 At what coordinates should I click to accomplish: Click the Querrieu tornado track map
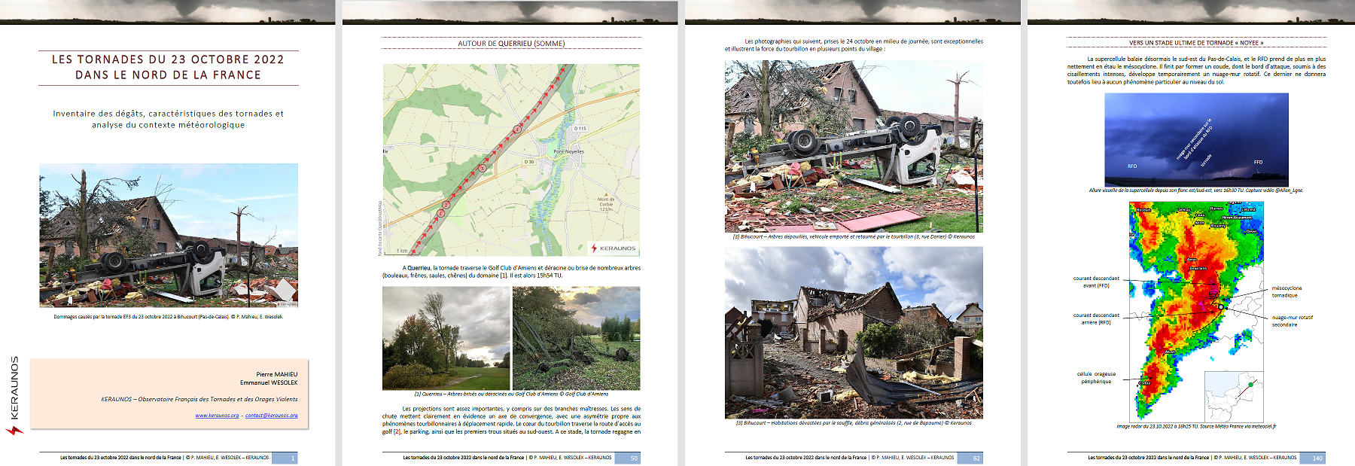pyautogui.click(x=511, y=160)
